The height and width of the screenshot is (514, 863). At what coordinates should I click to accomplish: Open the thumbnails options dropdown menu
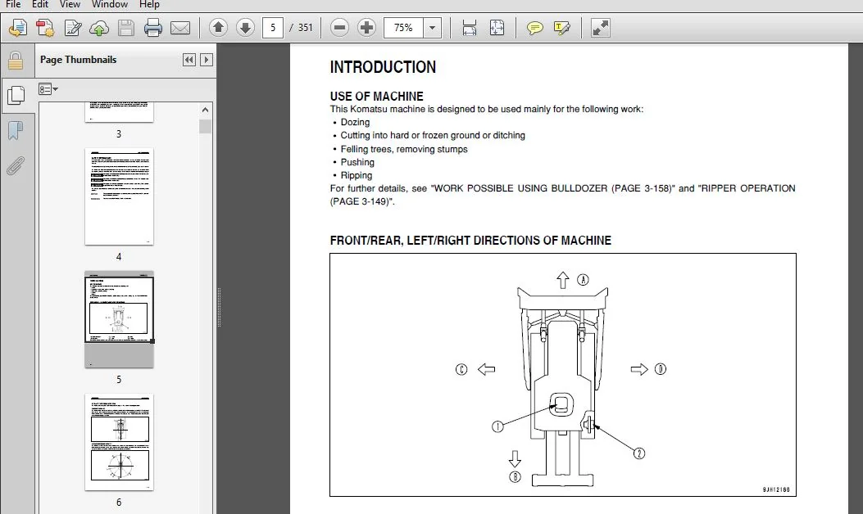[x=48, y=89]
